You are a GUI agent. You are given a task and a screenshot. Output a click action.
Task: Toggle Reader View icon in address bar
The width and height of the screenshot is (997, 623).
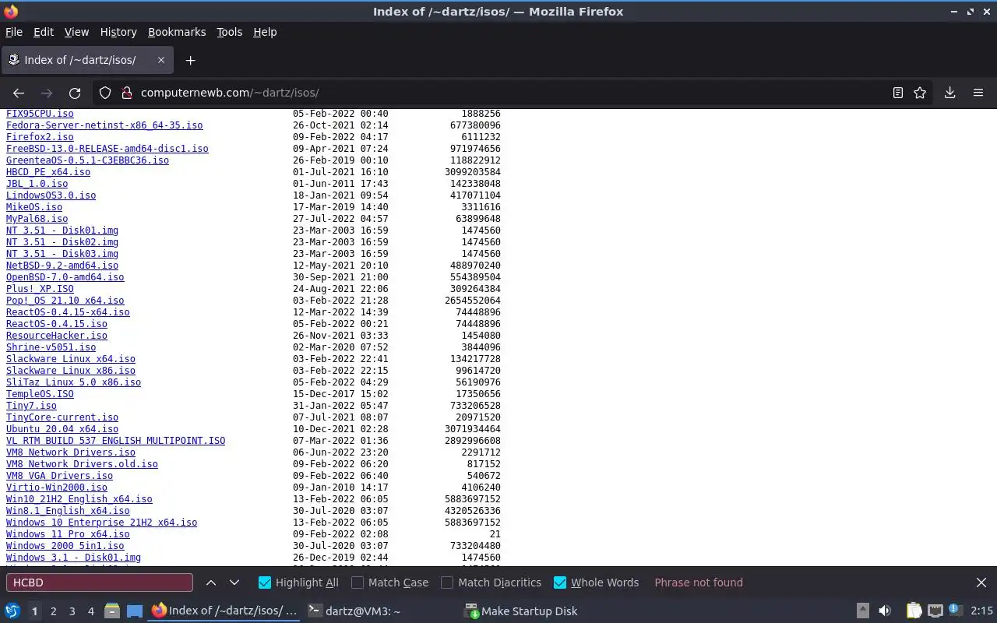898,93
